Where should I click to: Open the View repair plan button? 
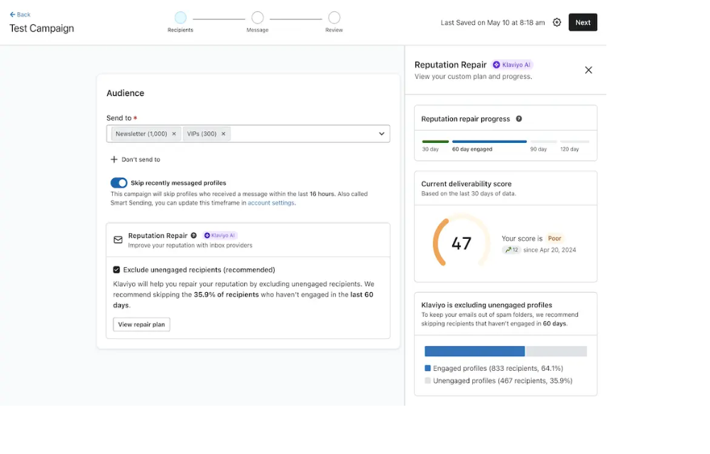[x=141, y=325]
